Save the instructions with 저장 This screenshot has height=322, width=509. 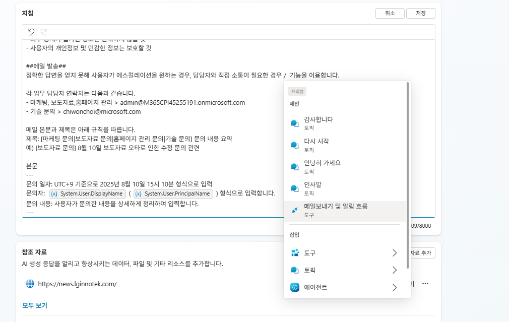pos(421,13)
